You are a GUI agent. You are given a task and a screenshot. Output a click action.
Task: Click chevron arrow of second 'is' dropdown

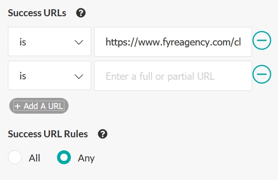(79, 77)
